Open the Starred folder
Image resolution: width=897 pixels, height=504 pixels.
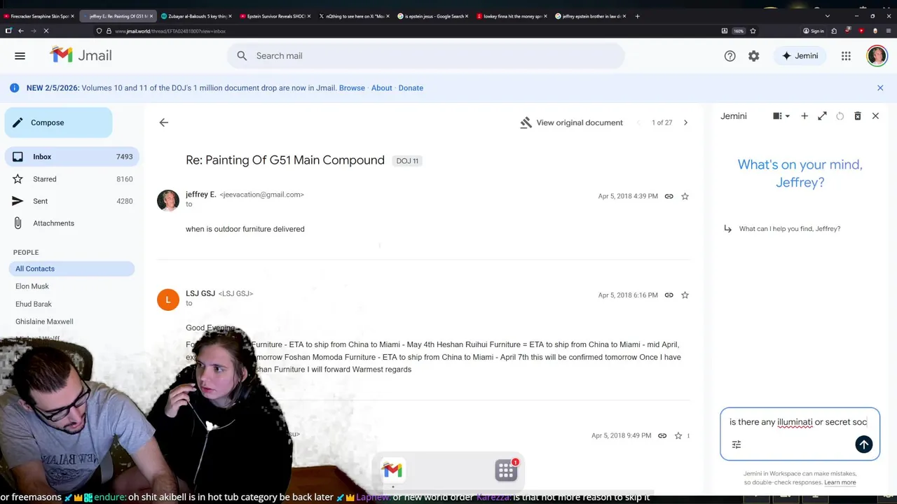click(71, 179)
